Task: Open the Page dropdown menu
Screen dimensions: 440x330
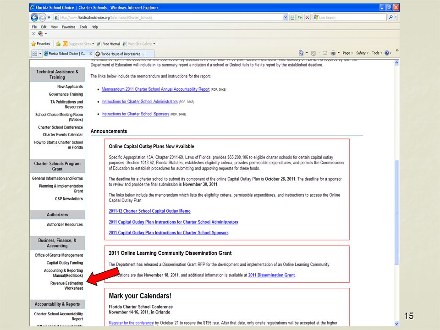Action: coord(348,53)
